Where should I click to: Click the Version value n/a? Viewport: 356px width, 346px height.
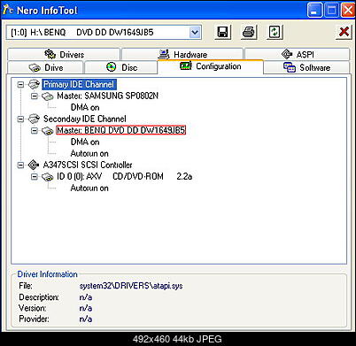click(86, 308)
